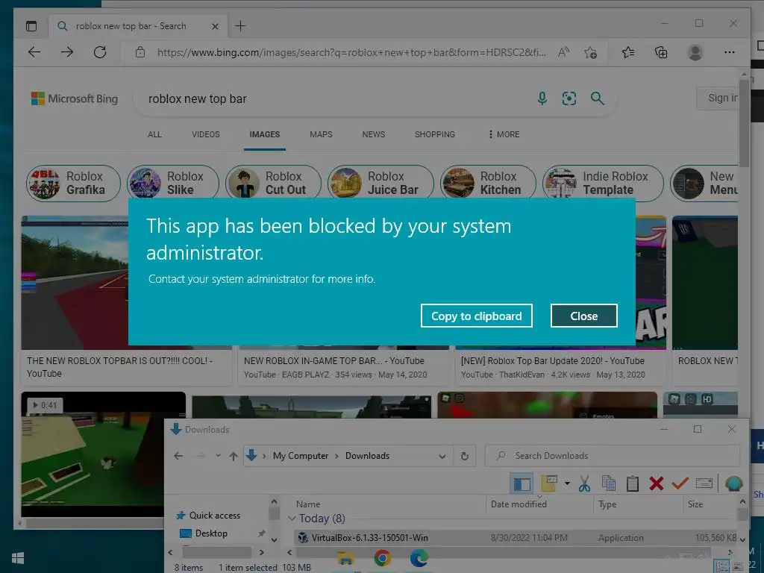Refresh the Downloads folder
Screen dimensions: 764x573
coord(464,457)
